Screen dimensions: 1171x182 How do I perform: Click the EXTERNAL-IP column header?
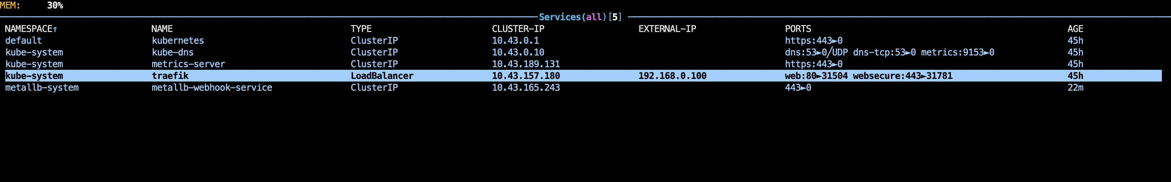(x=667, y=29)
